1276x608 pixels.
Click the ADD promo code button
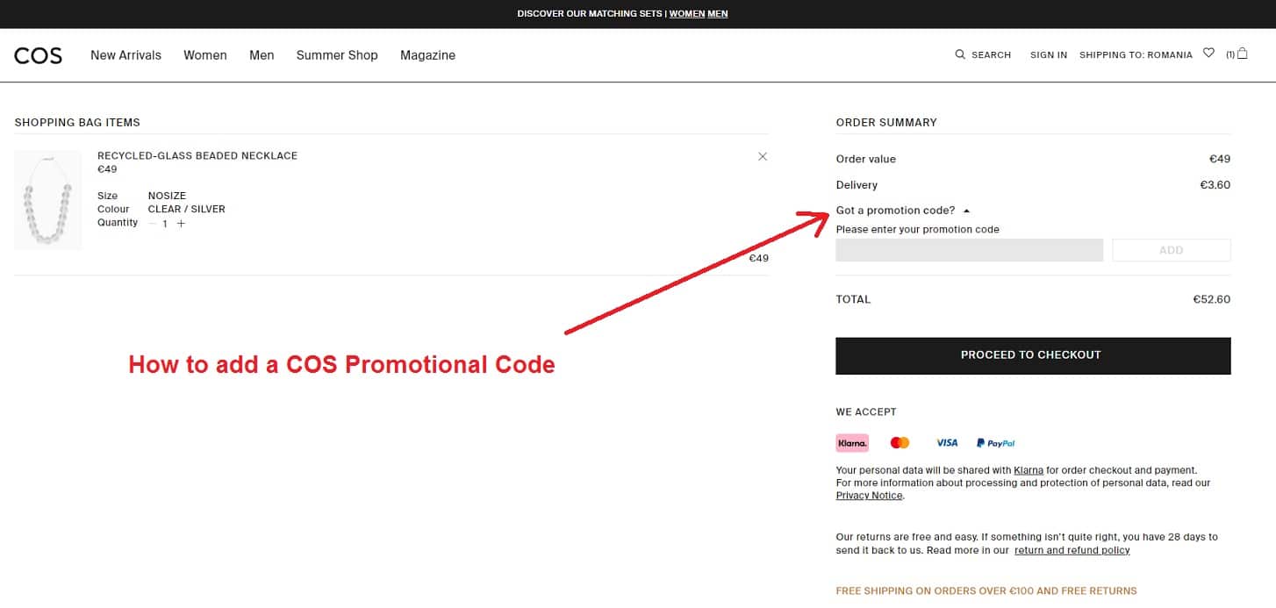pyautogui.click(x=1171, y=250)
